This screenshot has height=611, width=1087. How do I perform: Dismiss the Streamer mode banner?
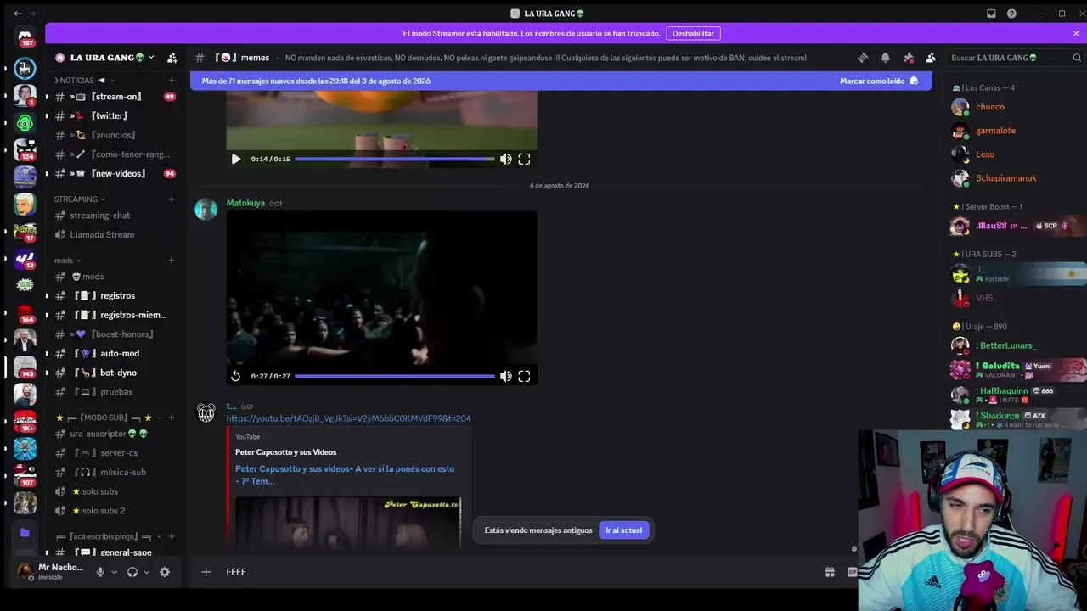click(x=1076, y=33)
